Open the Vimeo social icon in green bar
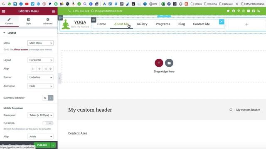This screenshot has height=149, width=266. coord(254,11)
